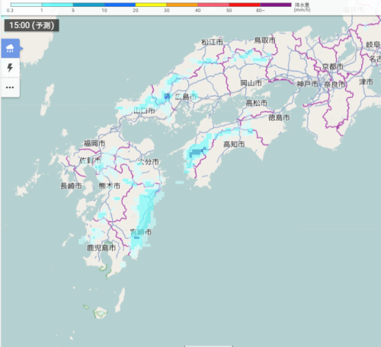Click the 岡山市 city label
Viewport: 381px width, 347px height.
point(251,83)
